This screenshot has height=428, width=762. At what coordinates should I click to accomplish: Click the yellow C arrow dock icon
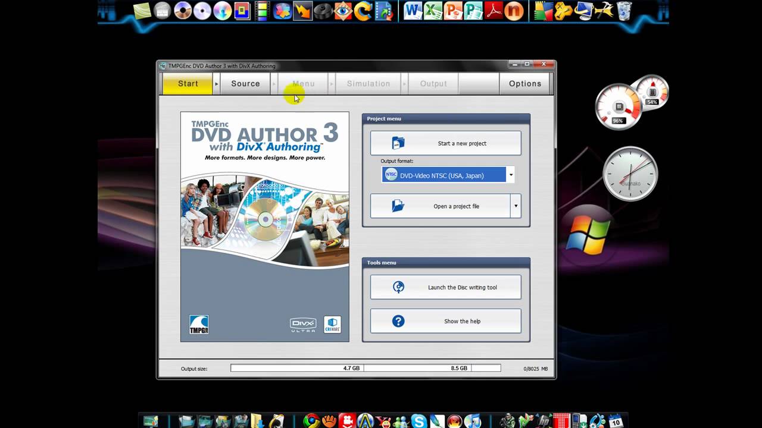[363, 11]
